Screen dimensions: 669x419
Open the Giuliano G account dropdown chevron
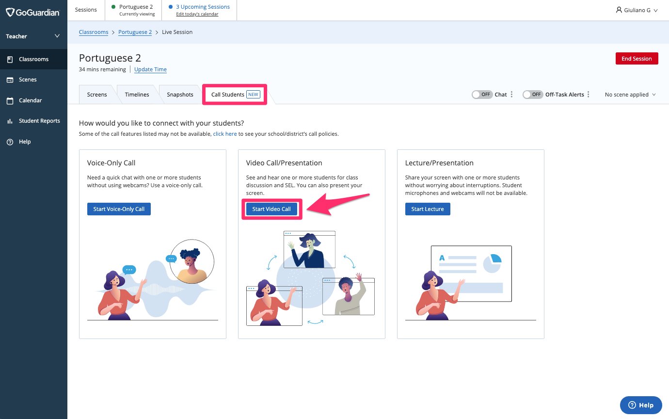click(x=656, y=10)
